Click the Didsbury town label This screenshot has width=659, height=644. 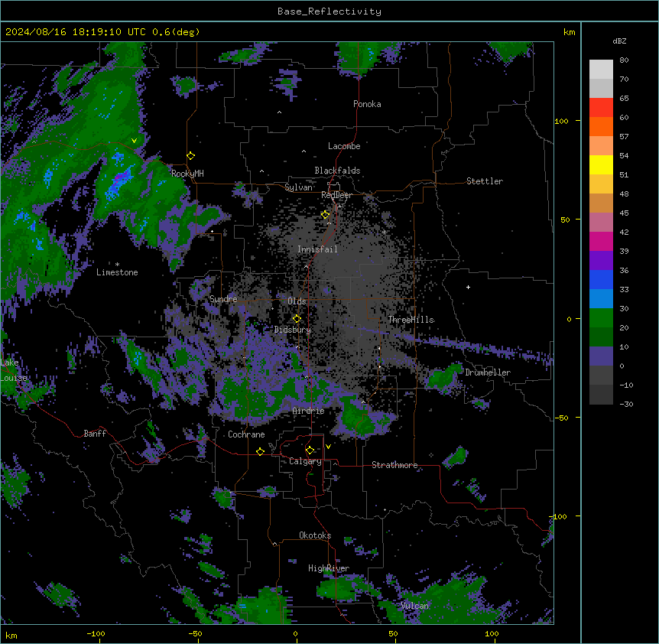point(293,330)
